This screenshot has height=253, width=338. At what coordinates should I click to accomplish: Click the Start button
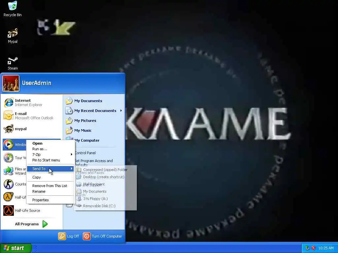(x=16, y=248)
